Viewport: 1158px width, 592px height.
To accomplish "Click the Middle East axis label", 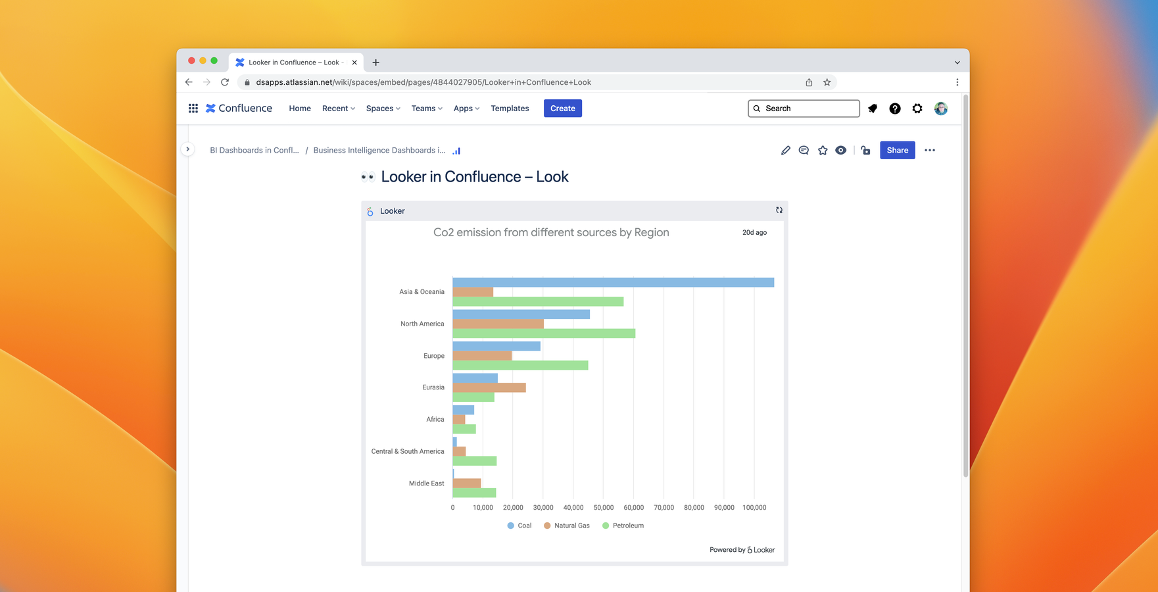I will pos(427,483).
